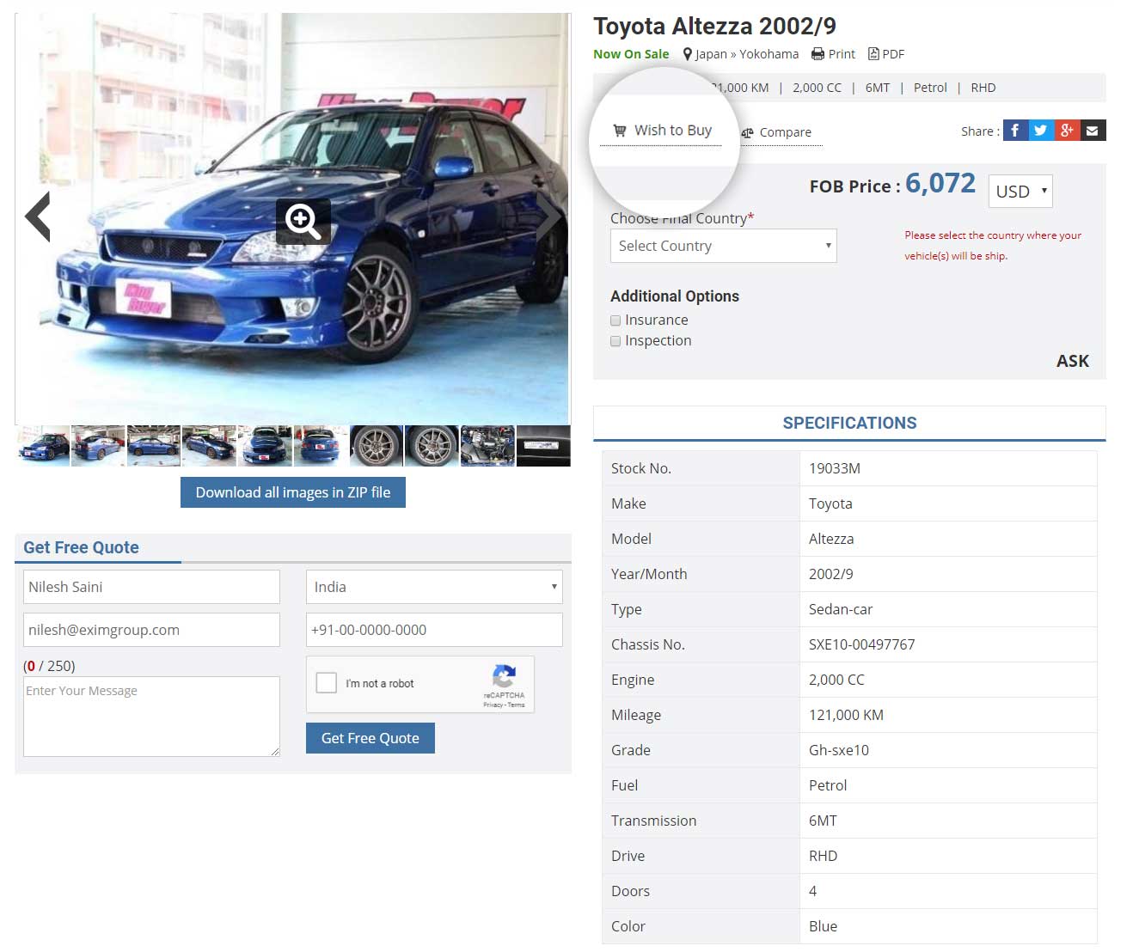Click the FOB price 6,072
Viewport: 1139px width, 952px height.
pos(940,183)
